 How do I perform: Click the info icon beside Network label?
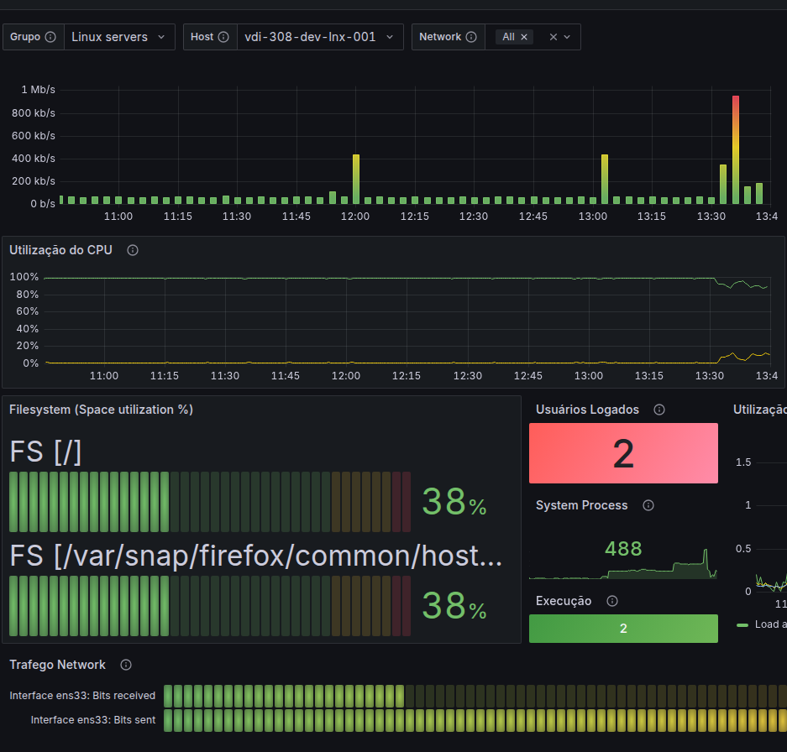pos(471,37)
